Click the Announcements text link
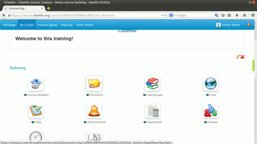This screenshot has height=144, width=257. point(96,122)
